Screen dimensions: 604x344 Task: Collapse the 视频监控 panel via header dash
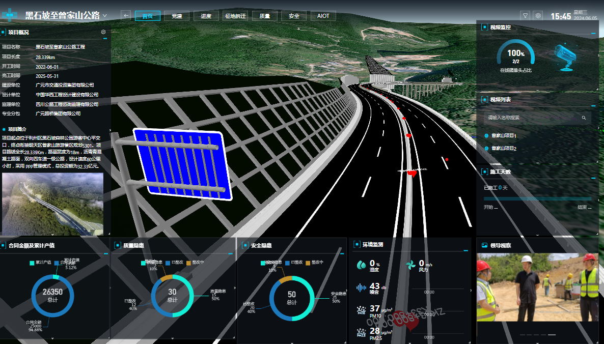coord(593,34)
